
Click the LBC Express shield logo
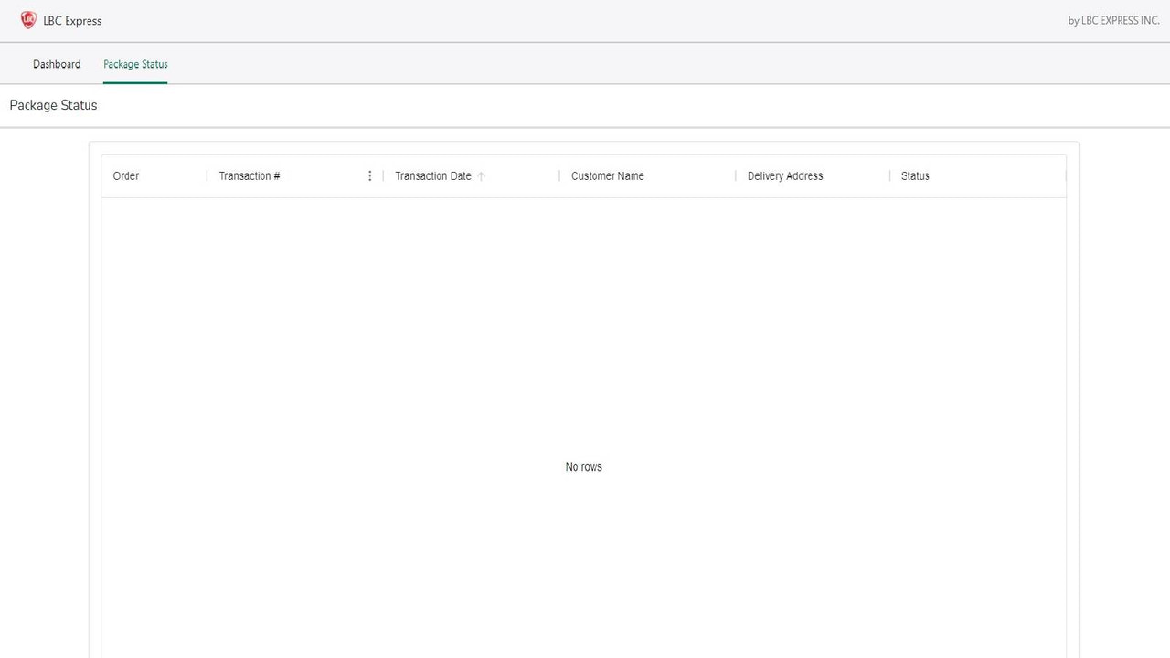point(28,19)
